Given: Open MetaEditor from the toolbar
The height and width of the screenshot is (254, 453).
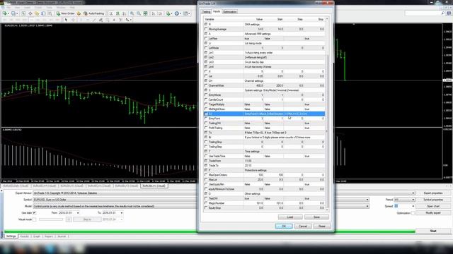Looking at the screenshot, I should click(79, 13).
